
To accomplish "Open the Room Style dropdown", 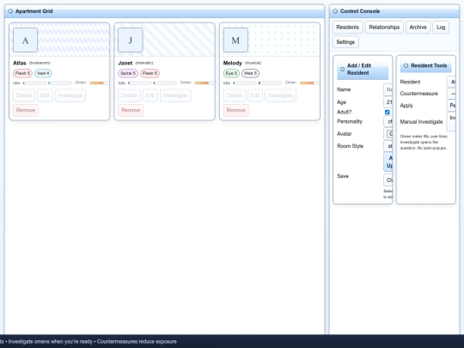I will [x=388, y=146].
